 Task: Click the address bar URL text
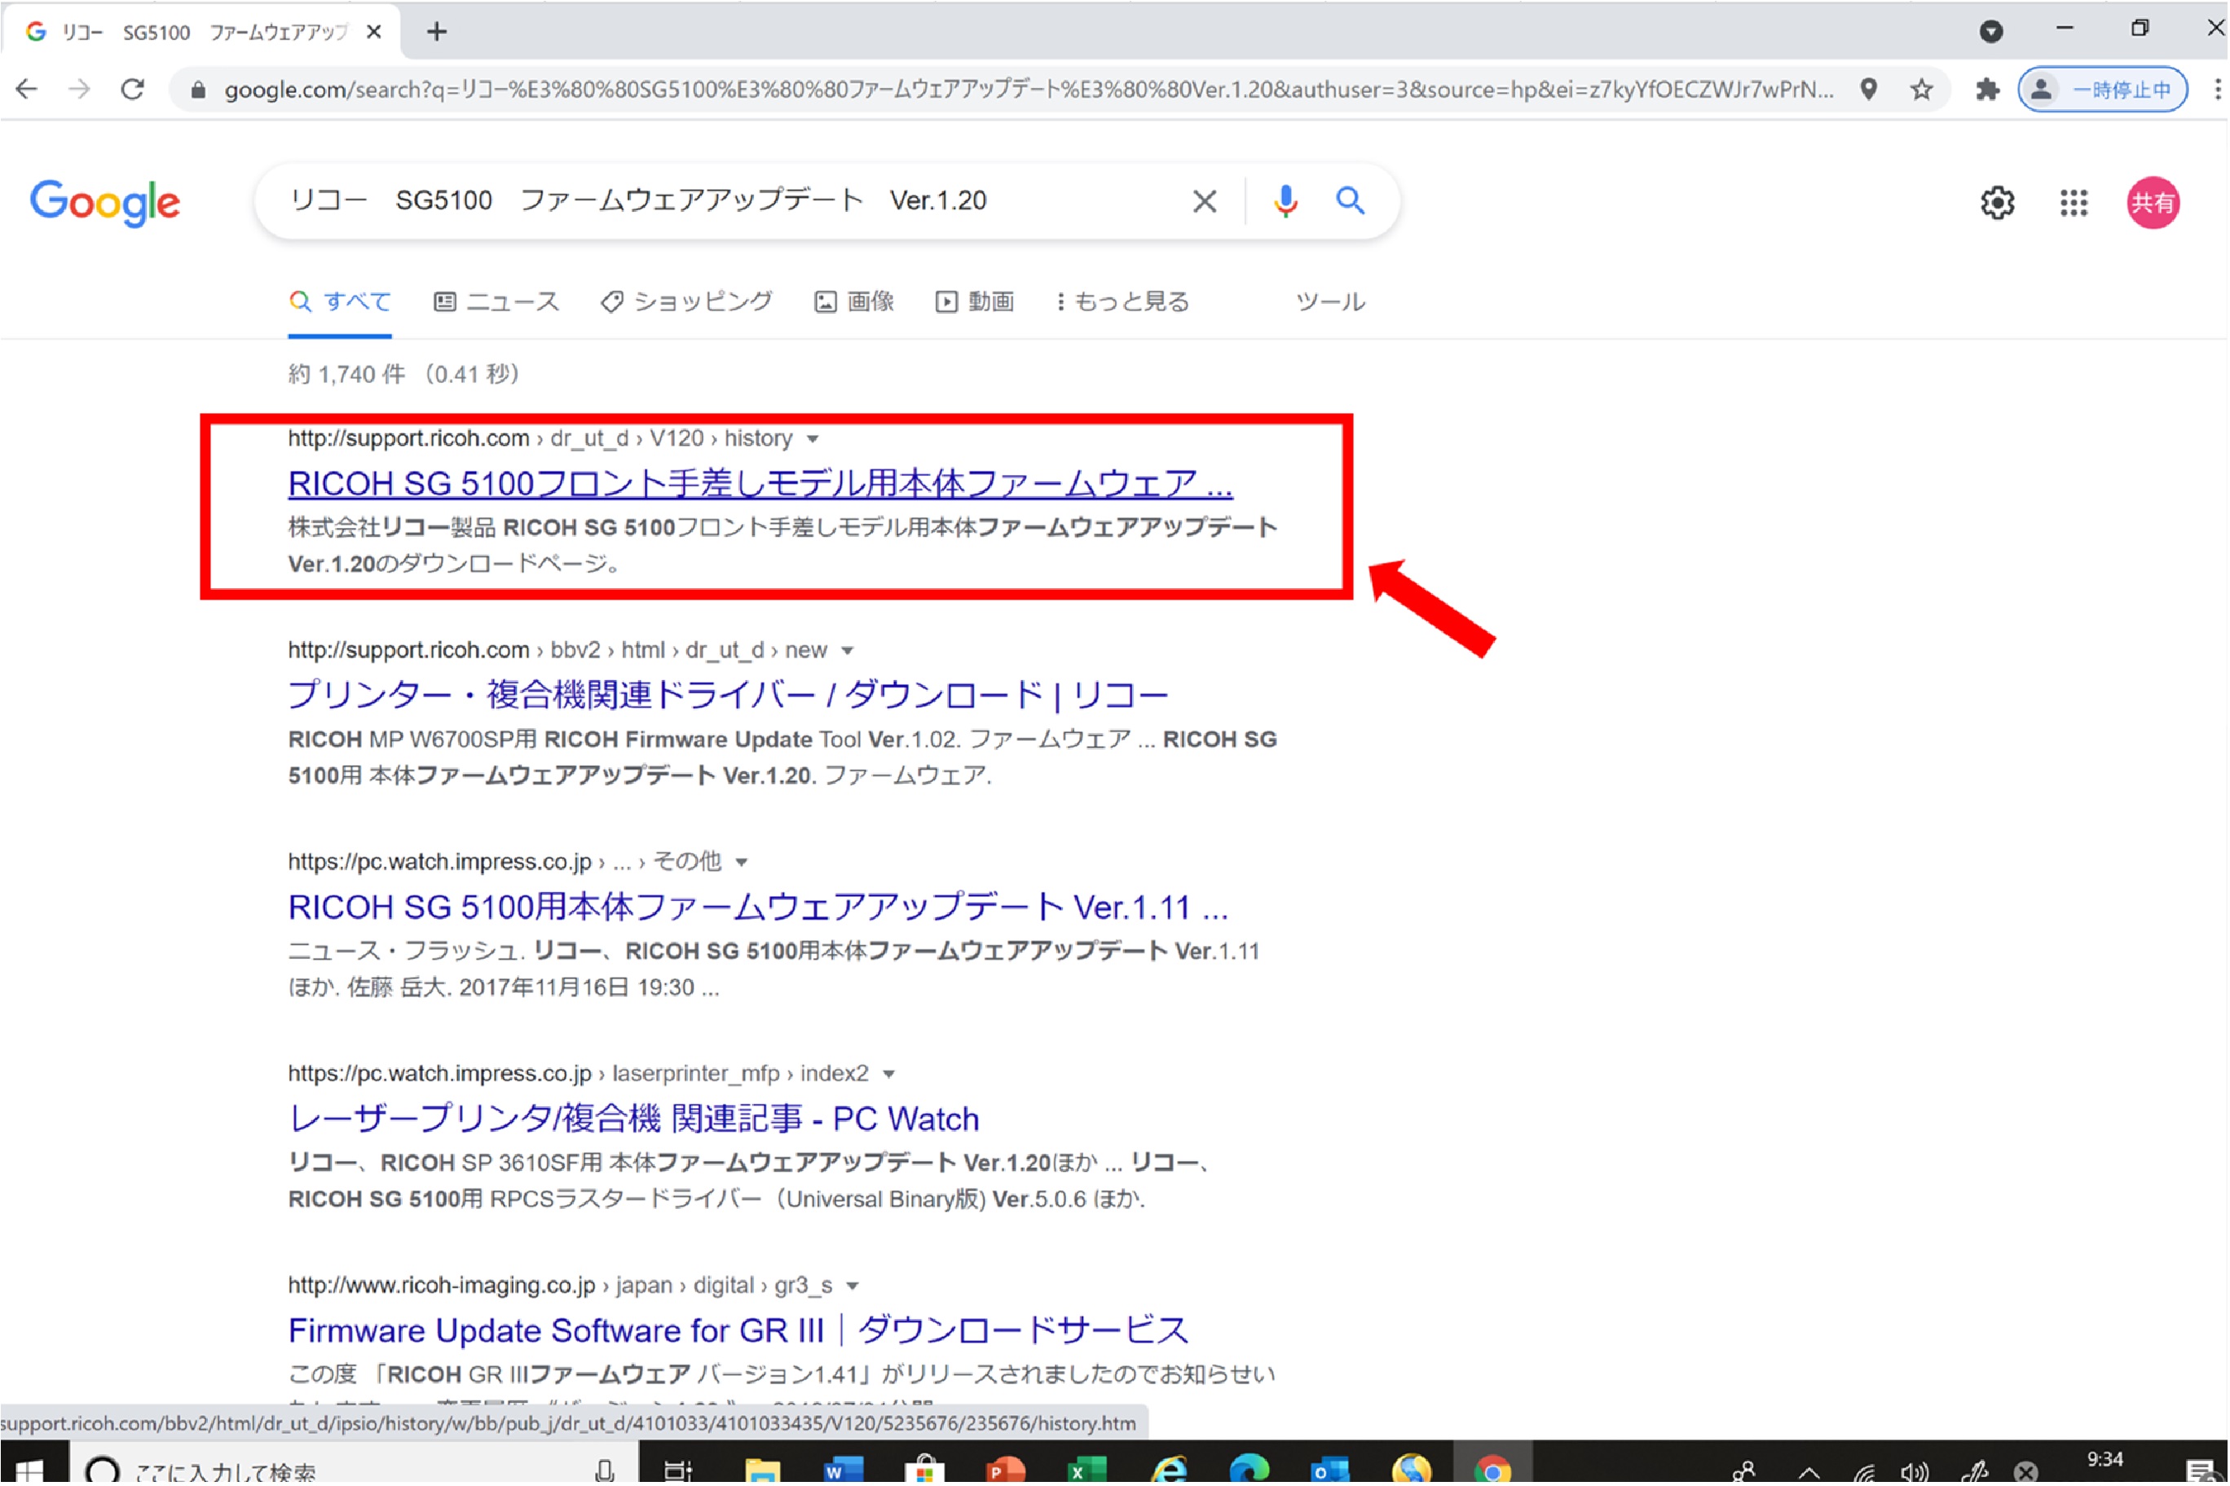click(x=1029, y=90)
